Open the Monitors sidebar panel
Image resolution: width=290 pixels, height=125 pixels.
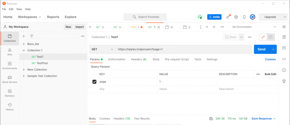10,93
